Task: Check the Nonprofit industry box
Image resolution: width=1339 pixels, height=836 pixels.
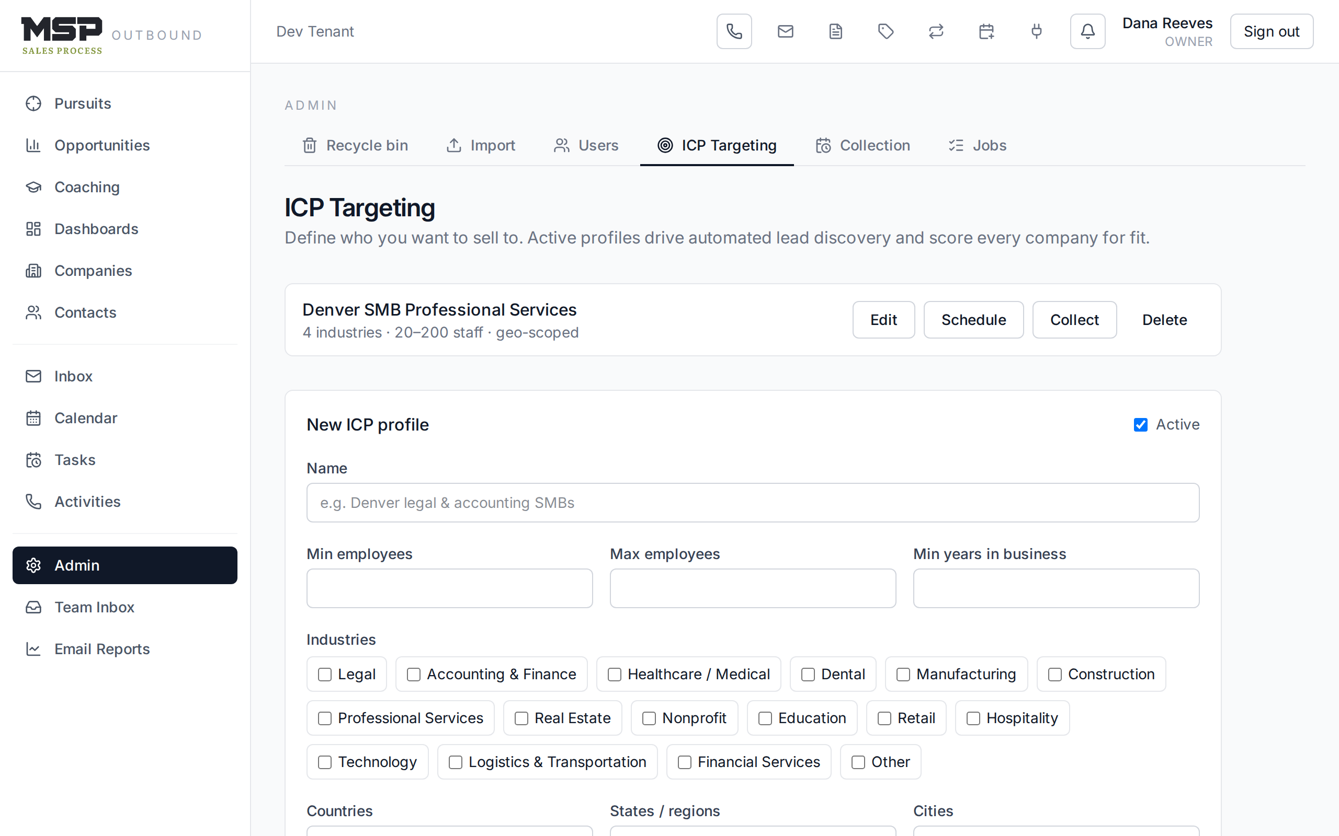Action: click(649, 718)
